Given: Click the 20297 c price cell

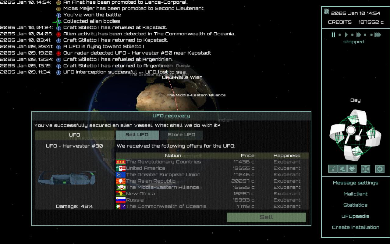Looking at the screenshot, I should coord(243,181).
